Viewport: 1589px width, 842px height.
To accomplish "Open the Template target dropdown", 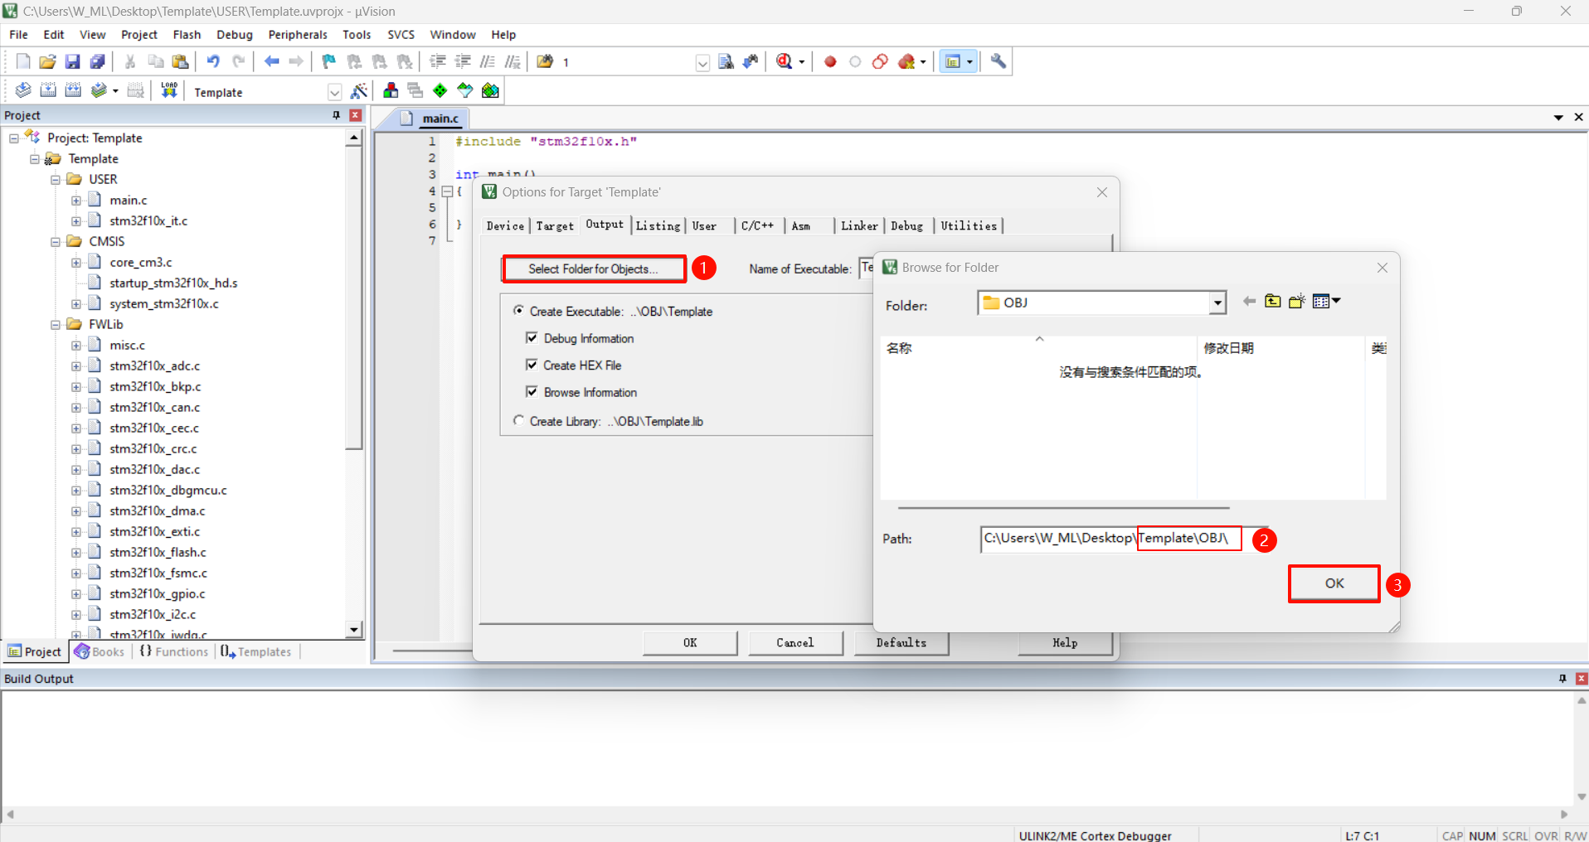I will [x=334, y=92].
